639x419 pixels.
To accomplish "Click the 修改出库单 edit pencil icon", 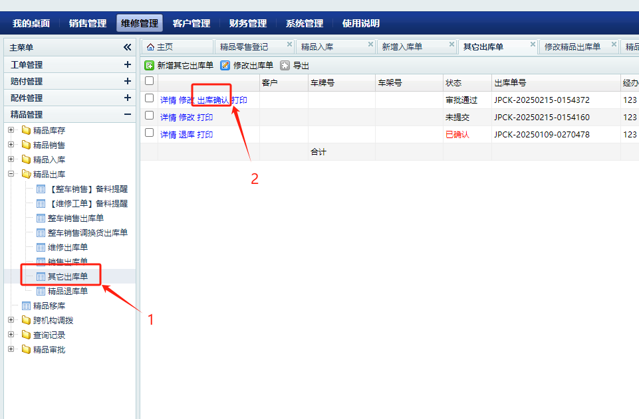I will 225,66.
